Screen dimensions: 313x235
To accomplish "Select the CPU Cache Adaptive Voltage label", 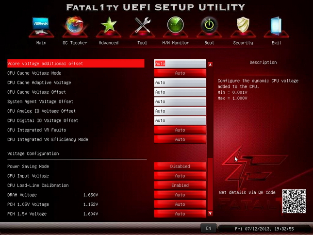I will [x=39, y=83].
